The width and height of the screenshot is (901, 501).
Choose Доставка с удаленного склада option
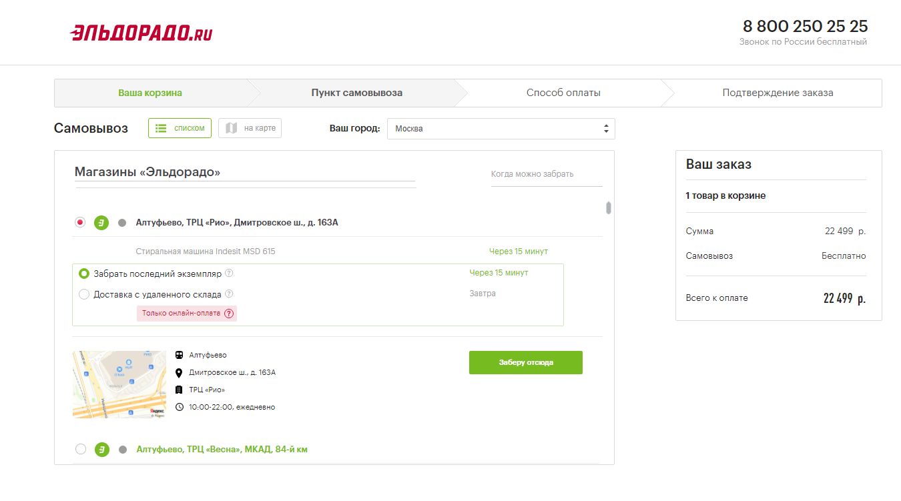coord(84,294)
